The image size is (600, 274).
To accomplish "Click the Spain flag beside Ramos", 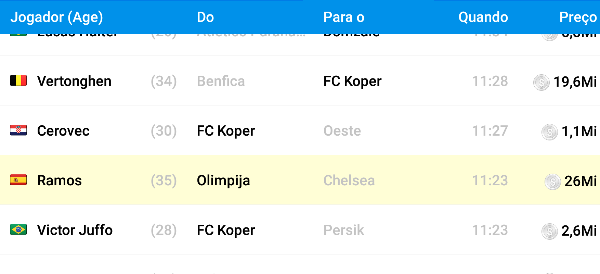I will coord(18,180).
